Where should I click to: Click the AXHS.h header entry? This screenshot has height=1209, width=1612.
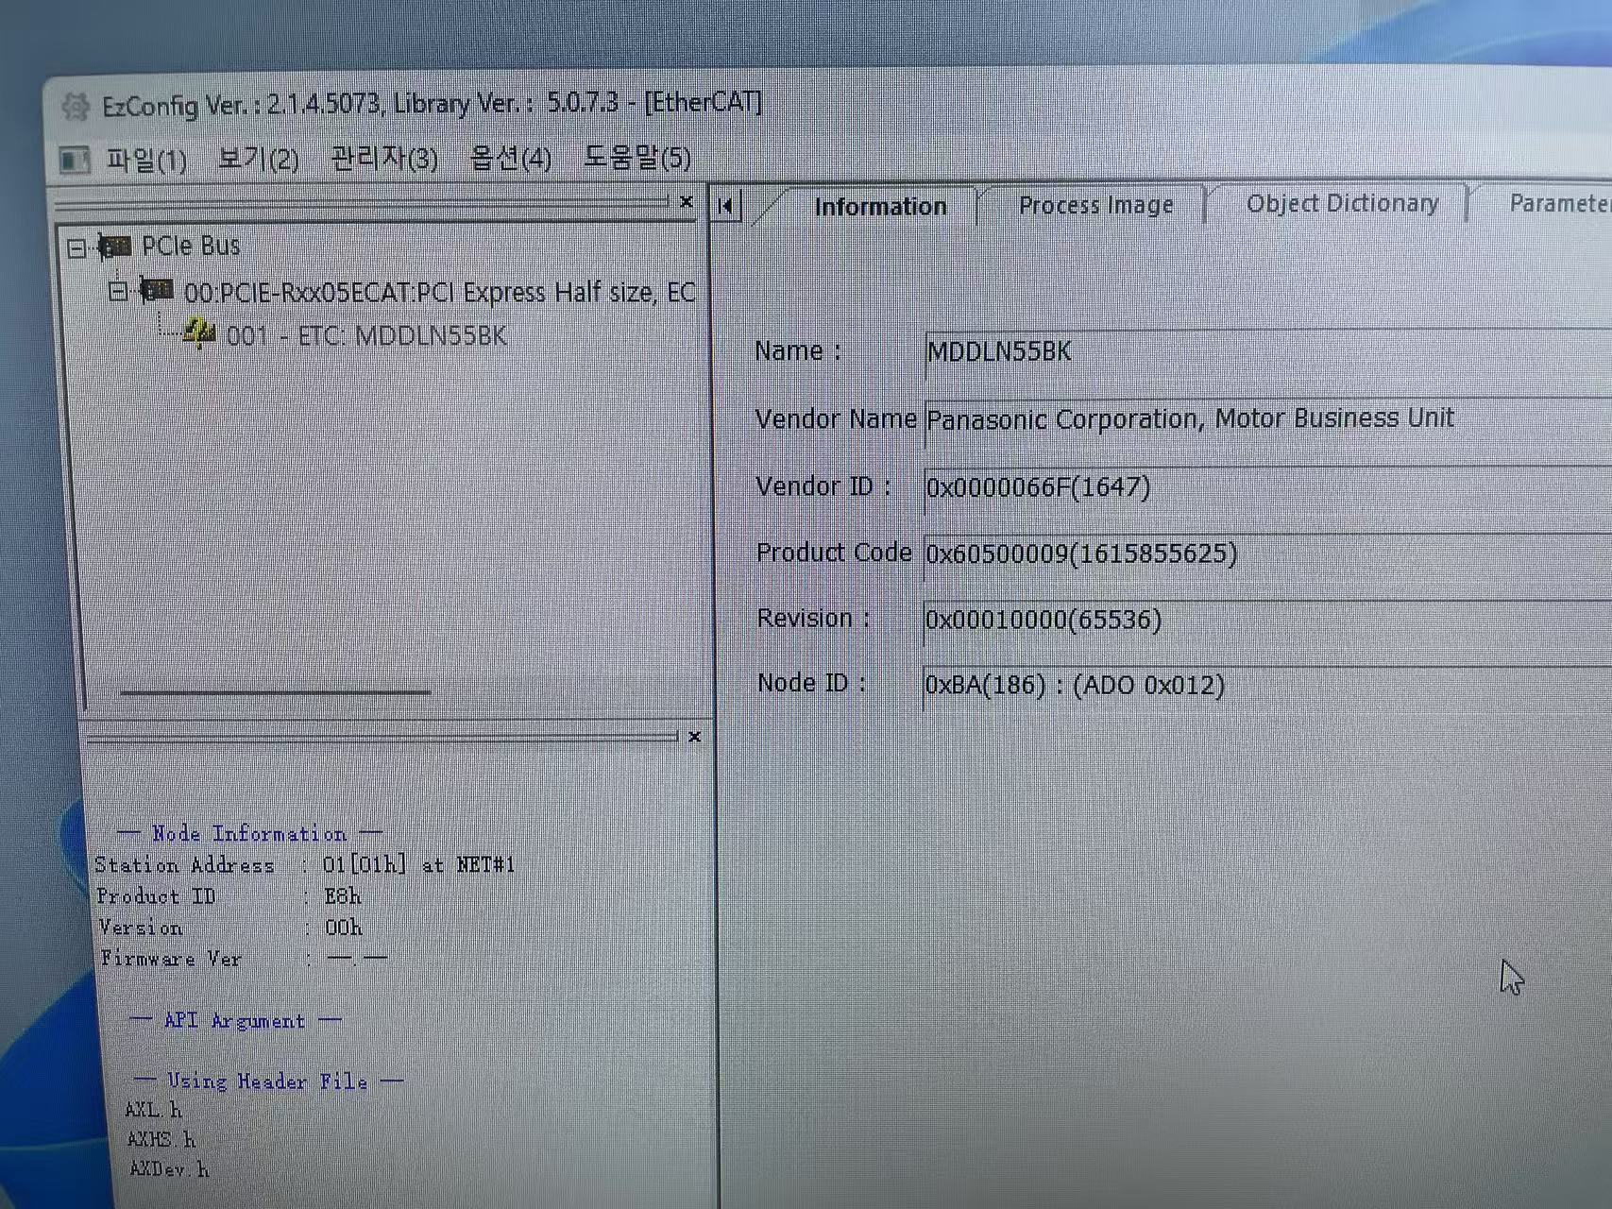pyautogui.click(x=161, y=1140)
